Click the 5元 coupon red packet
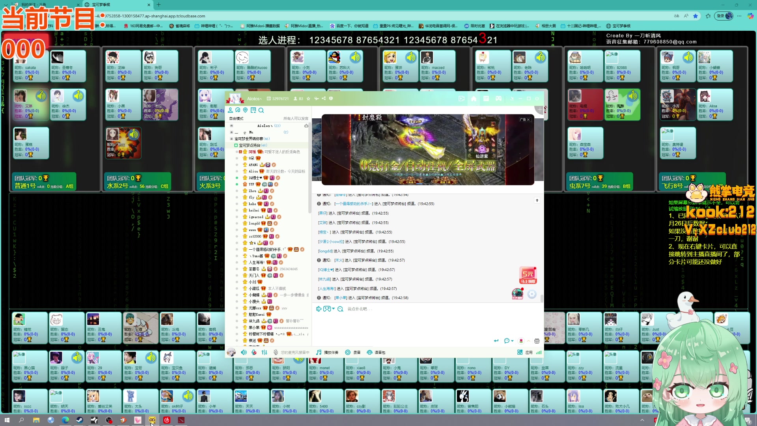Viewport: 757px width, 426px height. 528,275
